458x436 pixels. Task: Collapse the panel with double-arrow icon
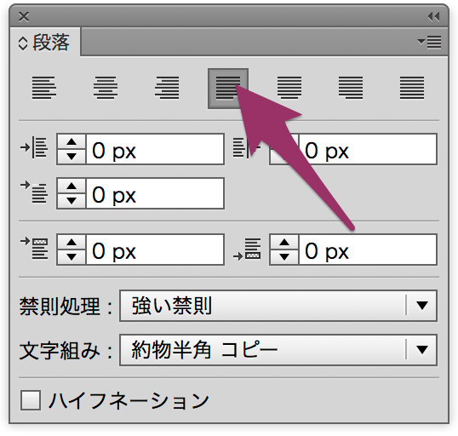click(x=433, y=17)
